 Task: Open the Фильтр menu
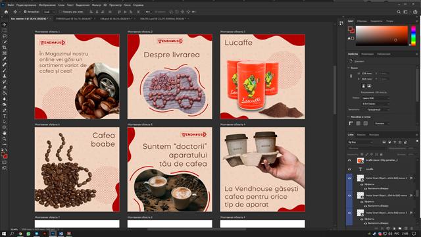(x=97, y=5)
